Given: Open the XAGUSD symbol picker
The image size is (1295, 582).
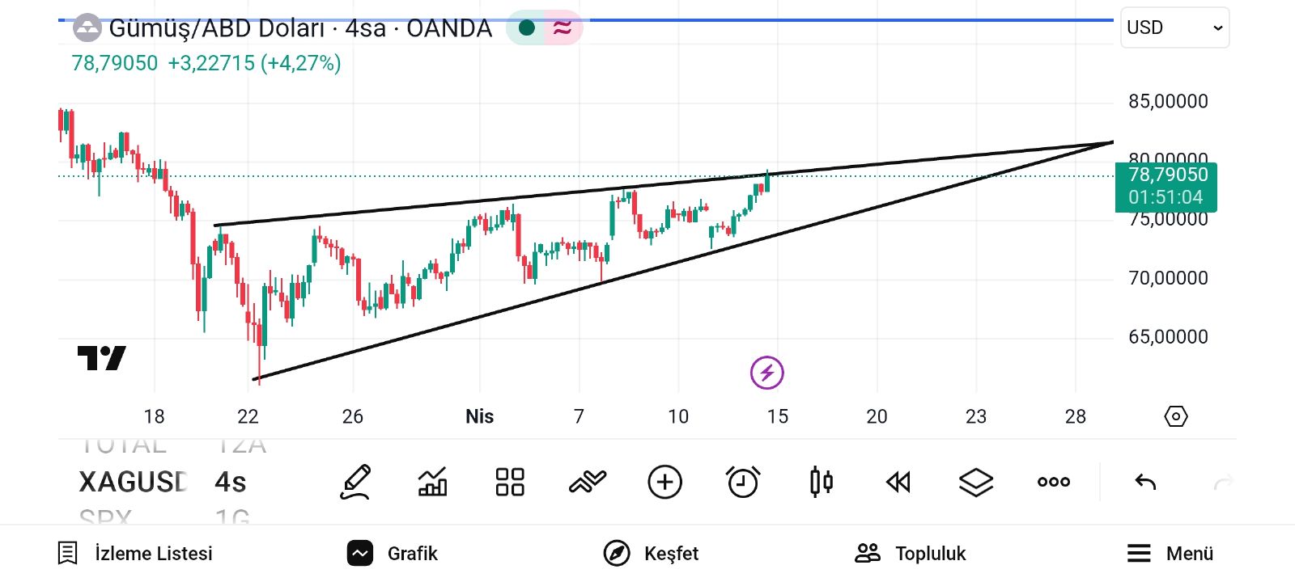Looking at the screenshot, I should (x=133, y=483).
